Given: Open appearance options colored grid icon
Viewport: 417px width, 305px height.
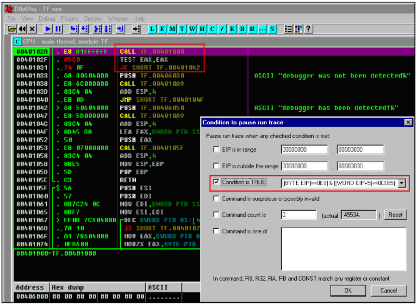Looking at the screenshot, I should tap(299, 29).
